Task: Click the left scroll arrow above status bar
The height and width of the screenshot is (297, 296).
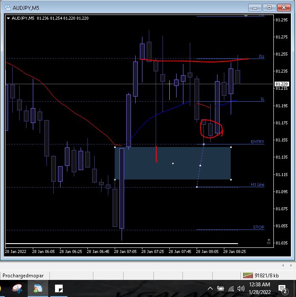Action: [x=283, y=265]
